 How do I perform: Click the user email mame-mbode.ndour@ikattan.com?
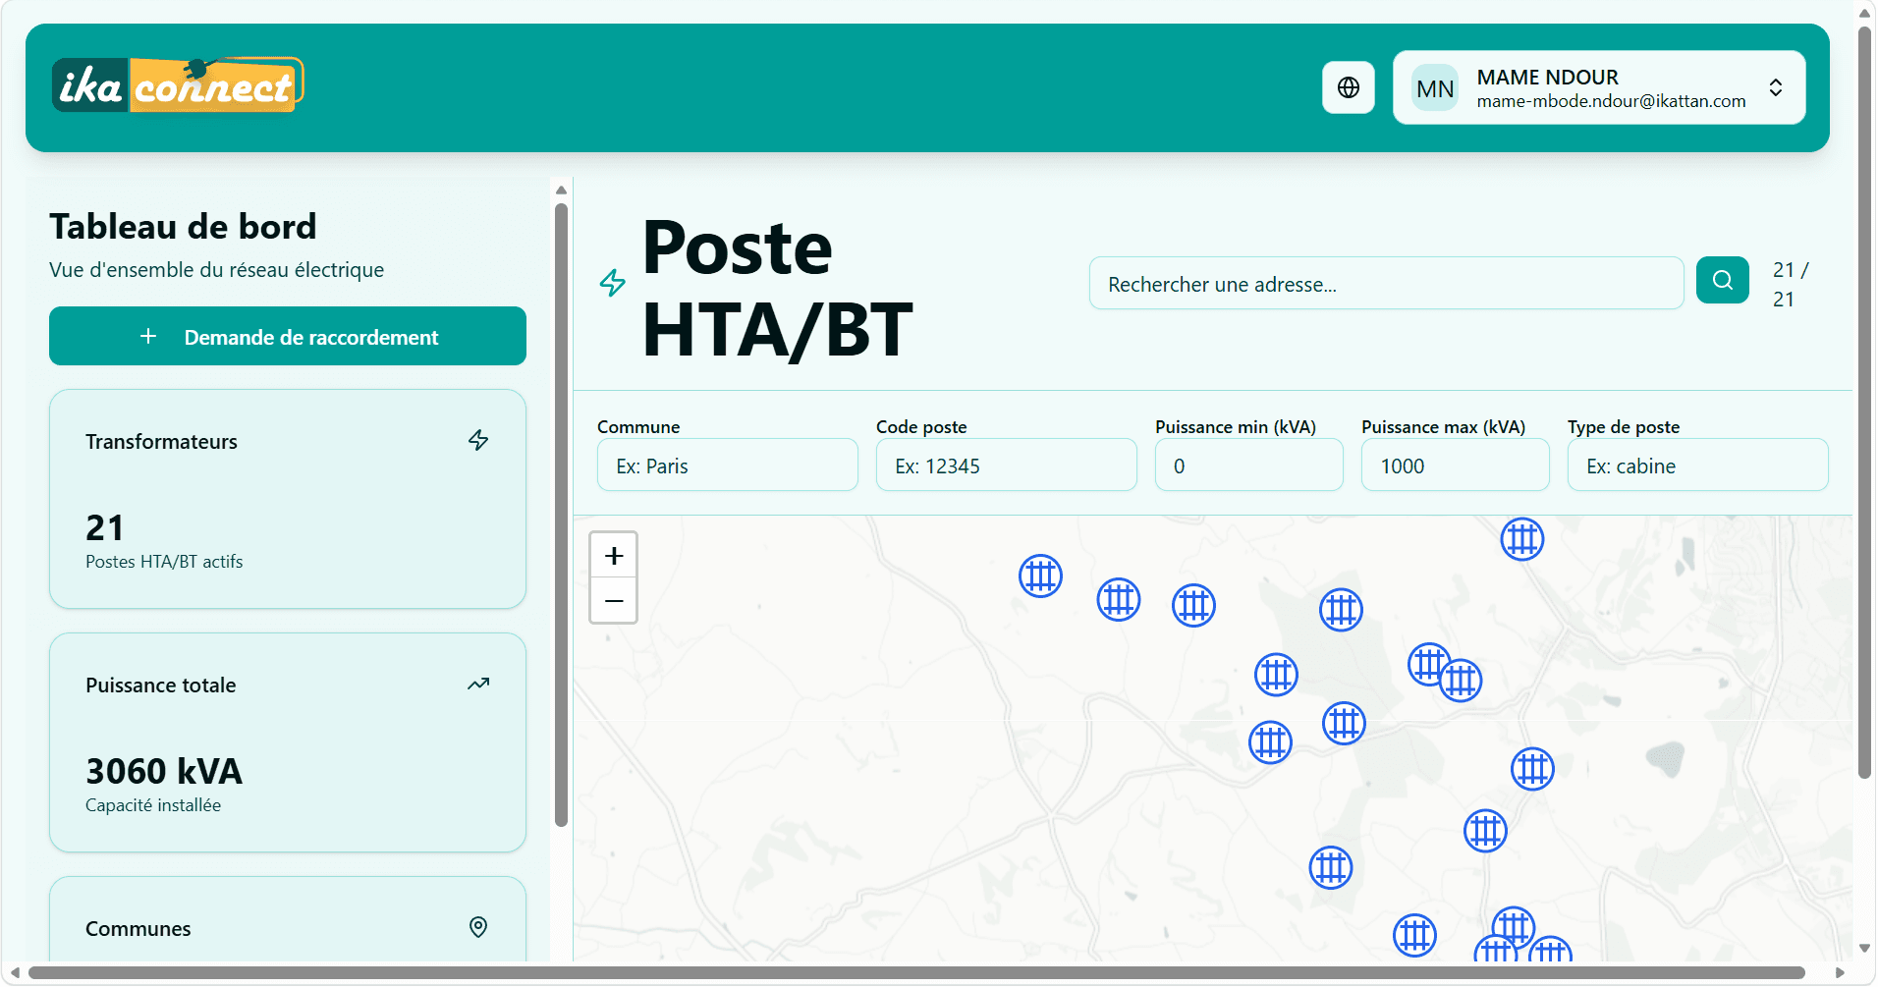1611,101
